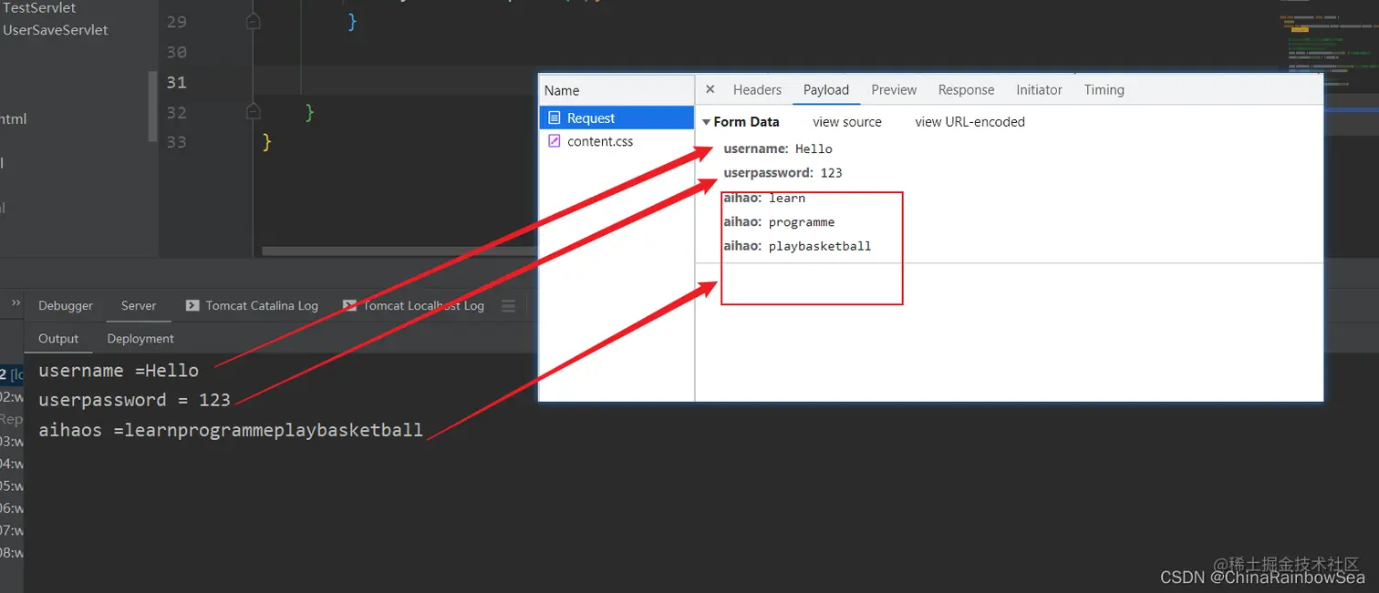The height and width of the screenshot is (593, 1379).
Task: Click the Request document icon in Name list
Action: tap(554, 118)
